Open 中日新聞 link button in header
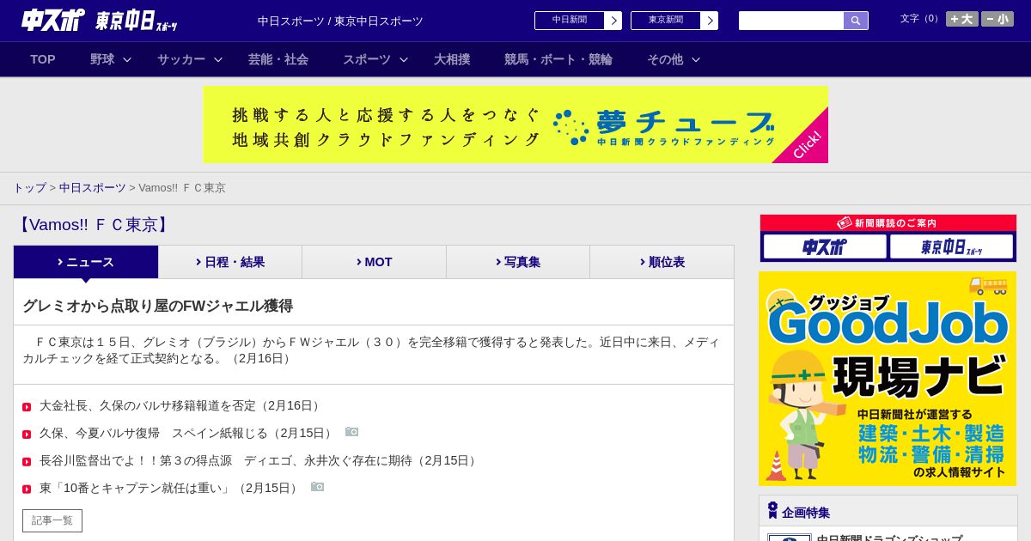 pos(570,21)
